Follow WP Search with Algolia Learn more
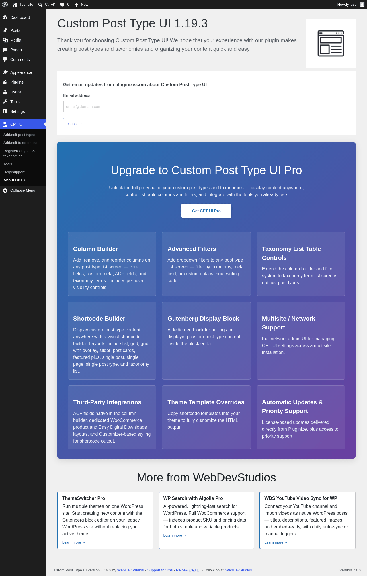The height and width of the screenshot is (576, 367). [175, 536]
